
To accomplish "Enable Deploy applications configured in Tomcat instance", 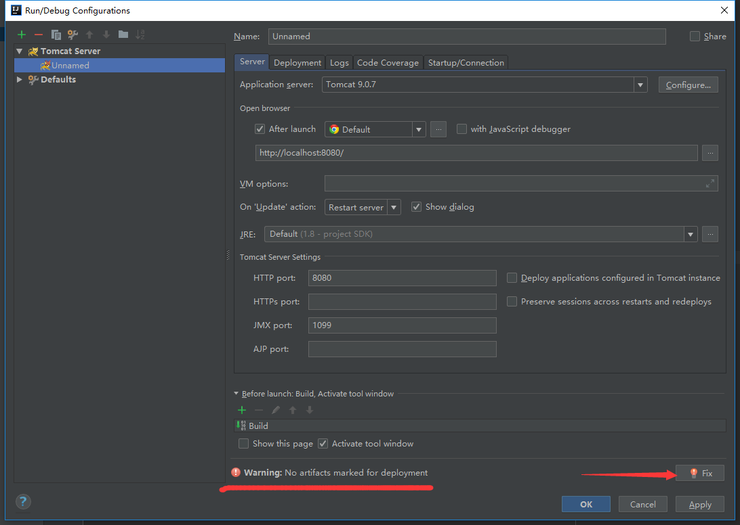I will (512, 278).
